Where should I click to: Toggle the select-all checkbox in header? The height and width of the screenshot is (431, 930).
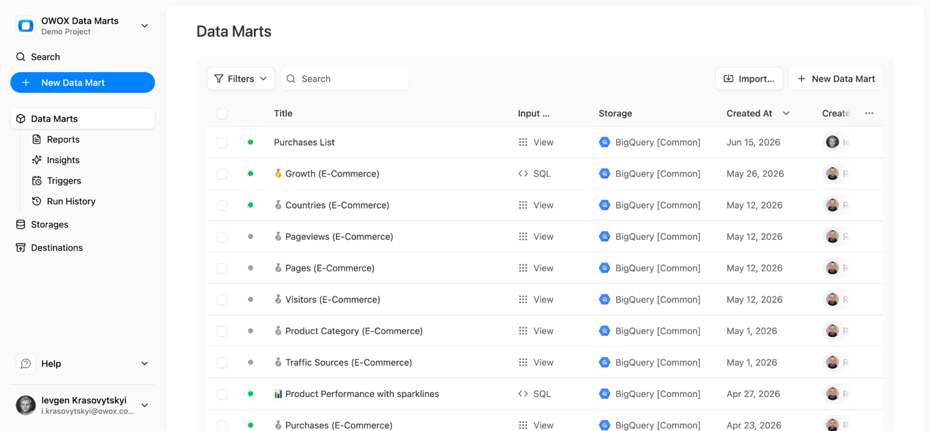(222, 114)
